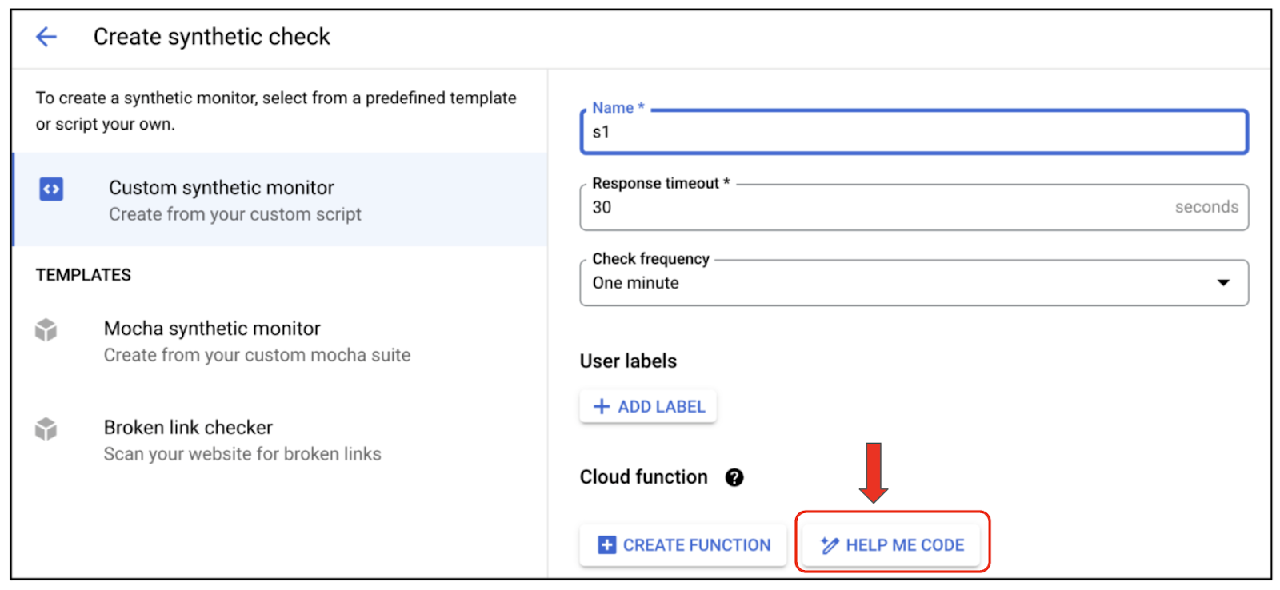Click the Custom synthetic monitor code icon

tap(51, 189)
